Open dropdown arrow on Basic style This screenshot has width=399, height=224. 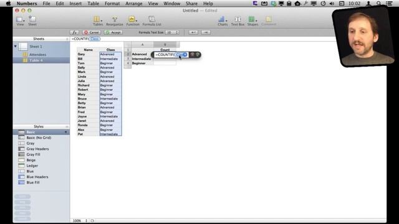66,132
